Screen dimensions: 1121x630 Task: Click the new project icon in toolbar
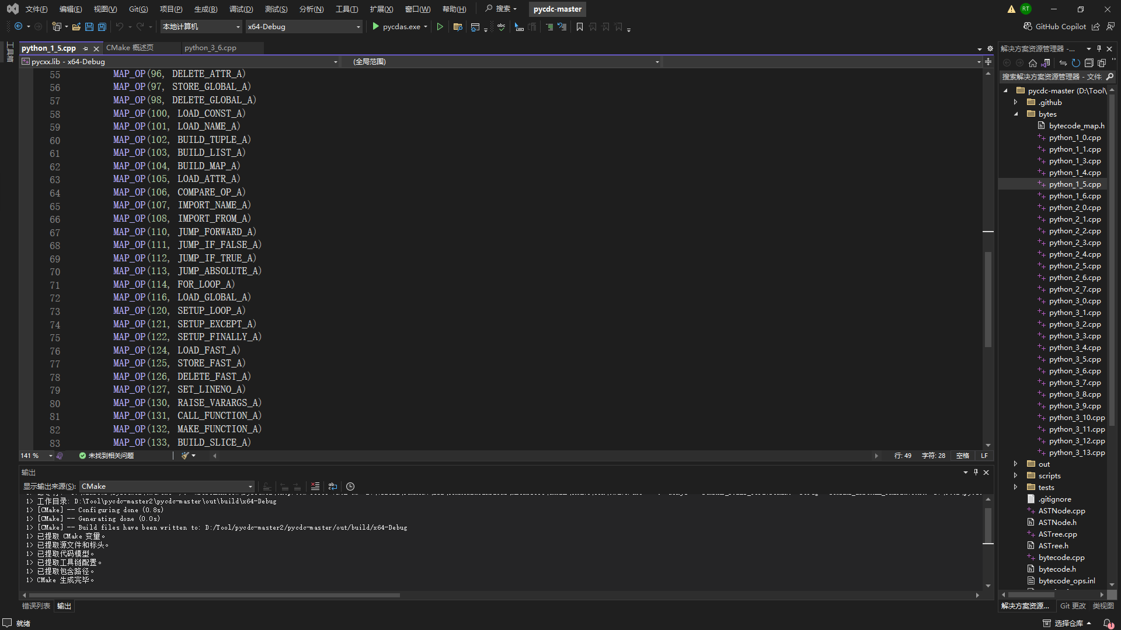(57, 27)
